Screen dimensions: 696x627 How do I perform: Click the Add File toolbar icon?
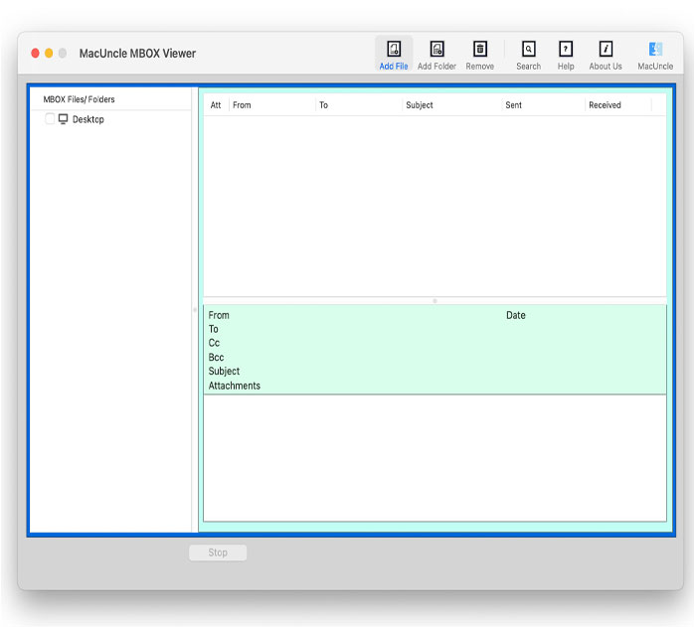(394, 50)
